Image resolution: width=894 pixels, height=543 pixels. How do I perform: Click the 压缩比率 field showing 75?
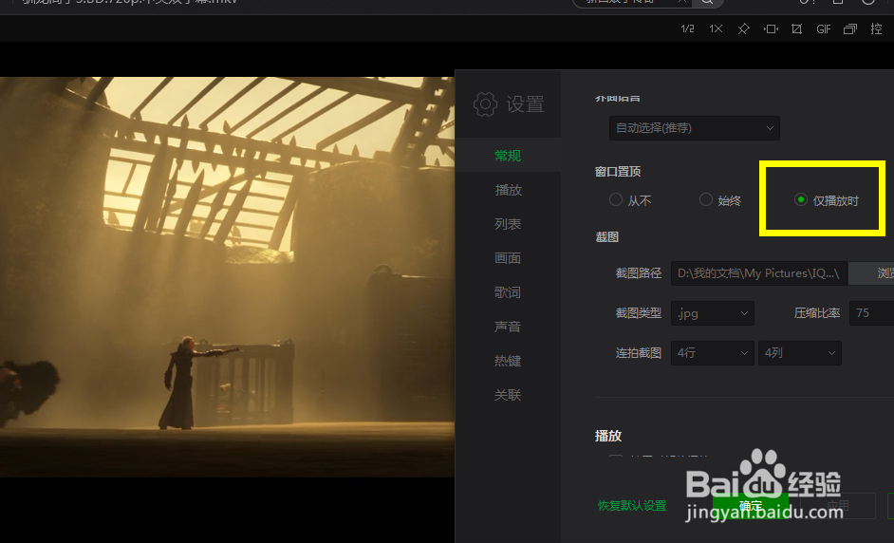871,313
